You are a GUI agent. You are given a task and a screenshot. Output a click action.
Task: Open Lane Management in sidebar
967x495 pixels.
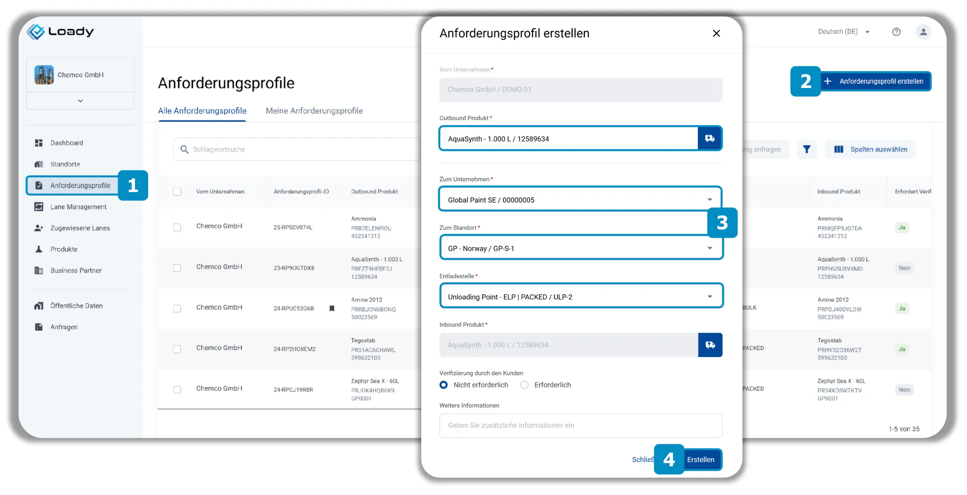(x=78, y=207)
